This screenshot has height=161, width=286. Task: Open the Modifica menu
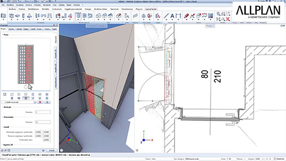pyautogui.click(x=10, y=5)
